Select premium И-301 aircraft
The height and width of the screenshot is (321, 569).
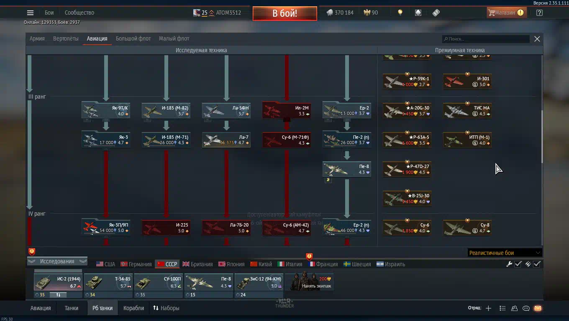point(467,81)
